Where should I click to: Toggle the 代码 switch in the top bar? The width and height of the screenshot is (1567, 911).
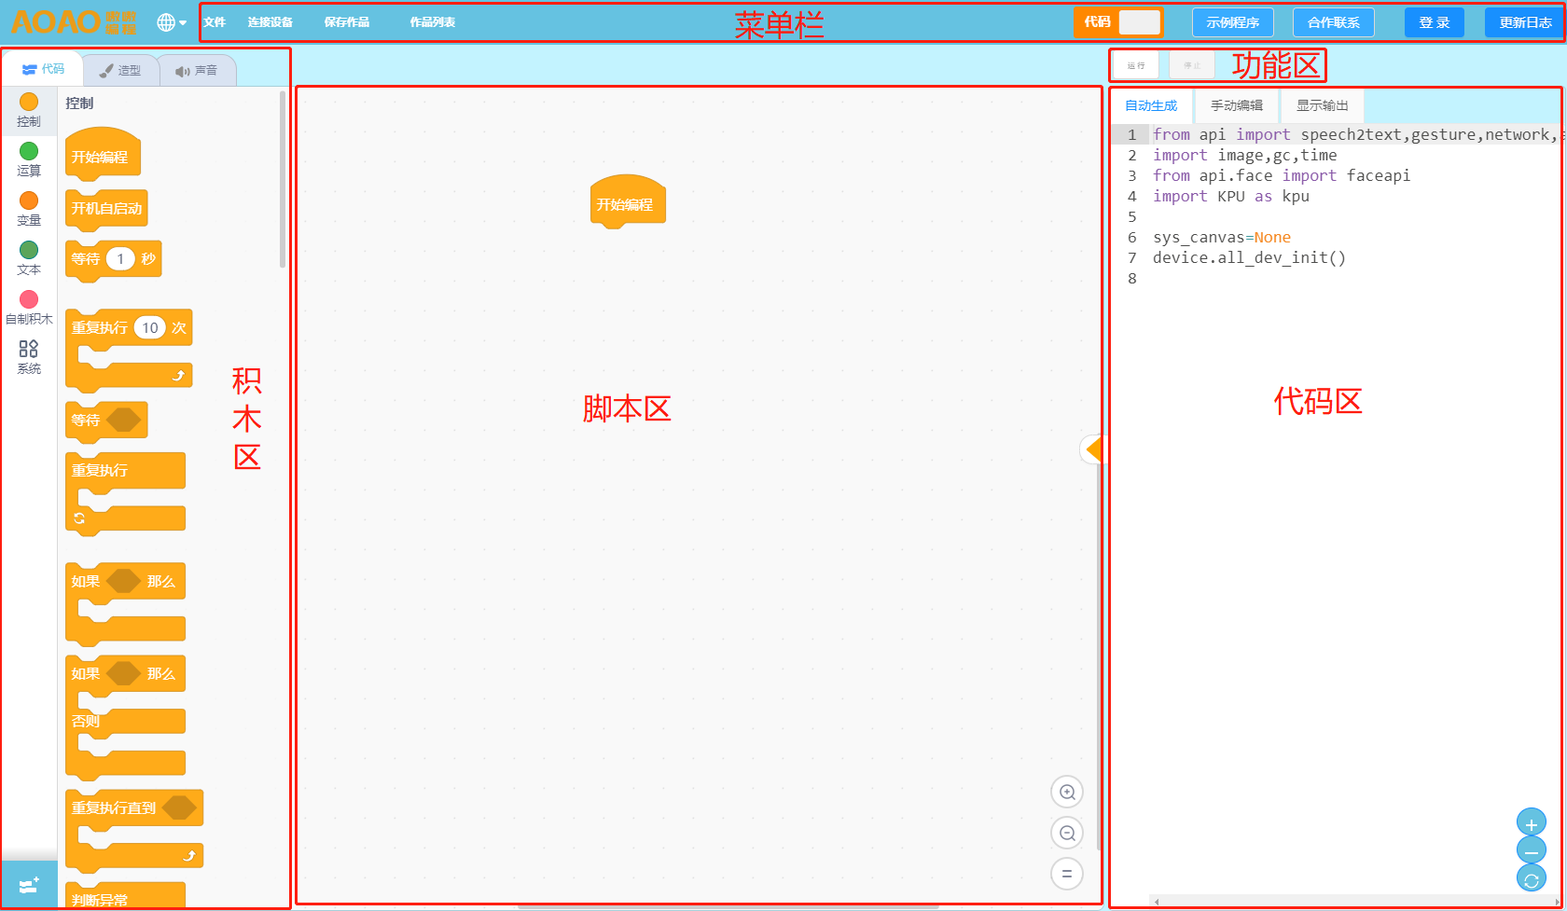(1139, 22)
